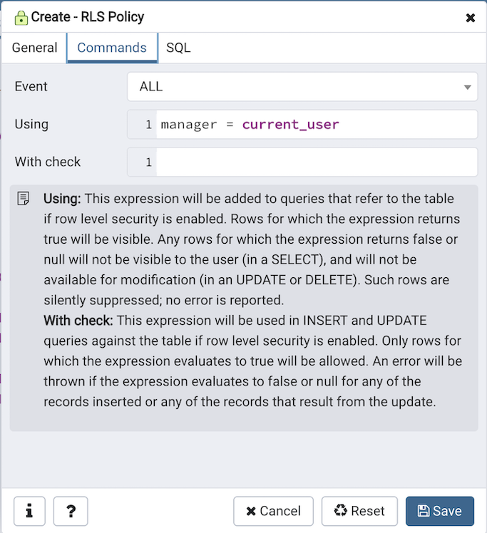Close the Create - RLS Policy dialog

point(471,18)
